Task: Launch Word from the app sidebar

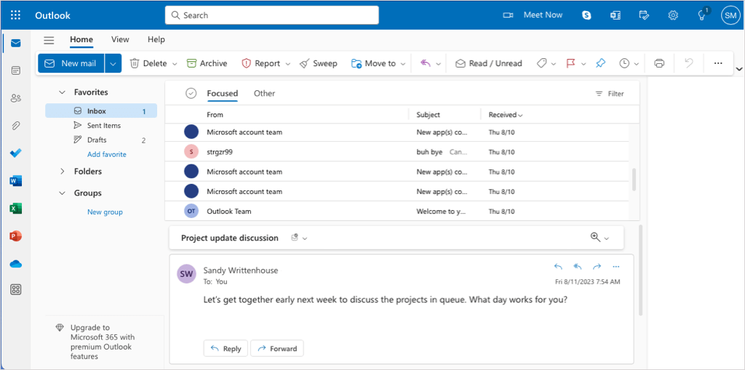Action: pos(15,181)
